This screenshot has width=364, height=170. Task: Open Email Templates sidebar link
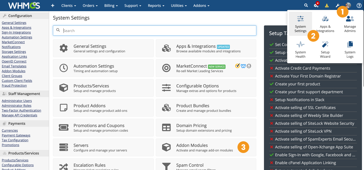(x=14, y=66)
